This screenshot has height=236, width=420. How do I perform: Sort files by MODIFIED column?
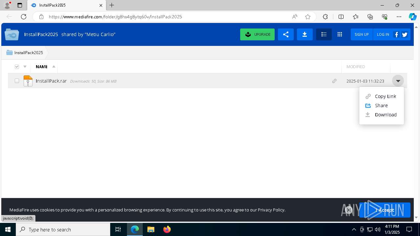pos(356,67)
